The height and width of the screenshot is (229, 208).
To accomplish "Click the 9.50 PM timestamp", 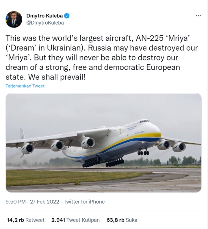I will coord(16,202).
